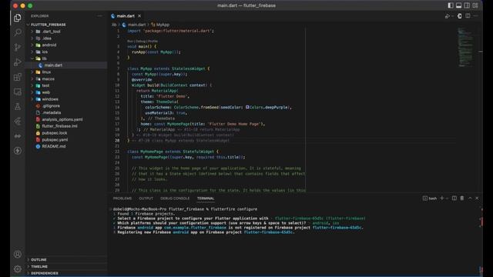Kill terminal with trash icon
Viewport: 493px width, 277px height.
pyautogui.click(x=462, y=199)
